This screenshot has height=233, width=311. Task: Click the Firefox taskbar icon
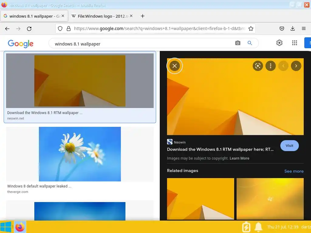(x=20, y=227)
